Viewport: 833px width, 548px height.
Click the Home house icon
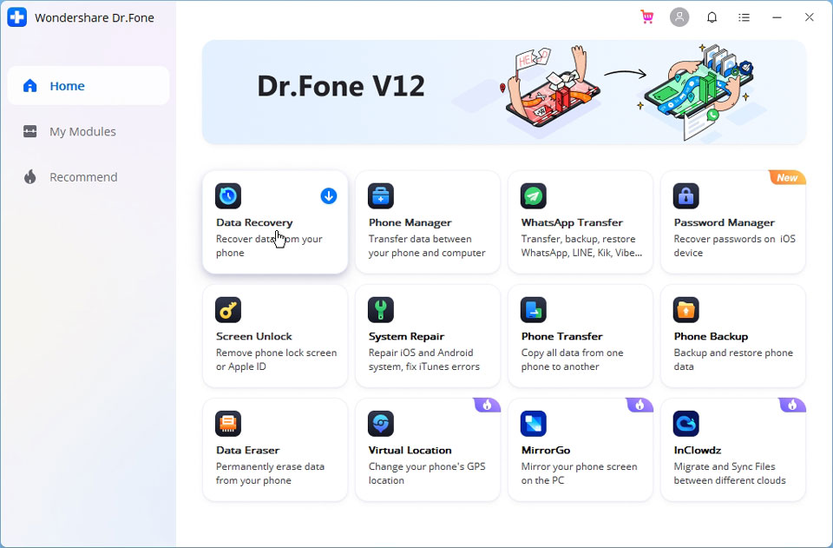[x=30, y=86]
